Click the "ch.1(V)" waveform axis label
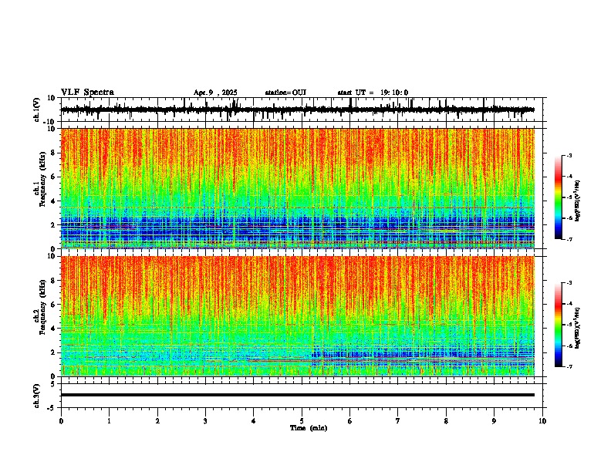Image resolution: width=611 pixels, height=472 pixels. click(x=37, y=110)
